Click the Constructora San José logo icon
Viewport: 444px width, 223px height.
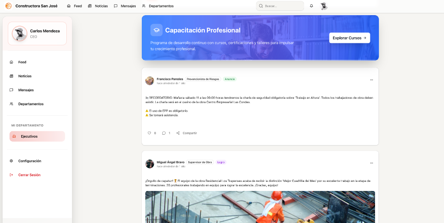pyautogui.click(x=9, y=6)
